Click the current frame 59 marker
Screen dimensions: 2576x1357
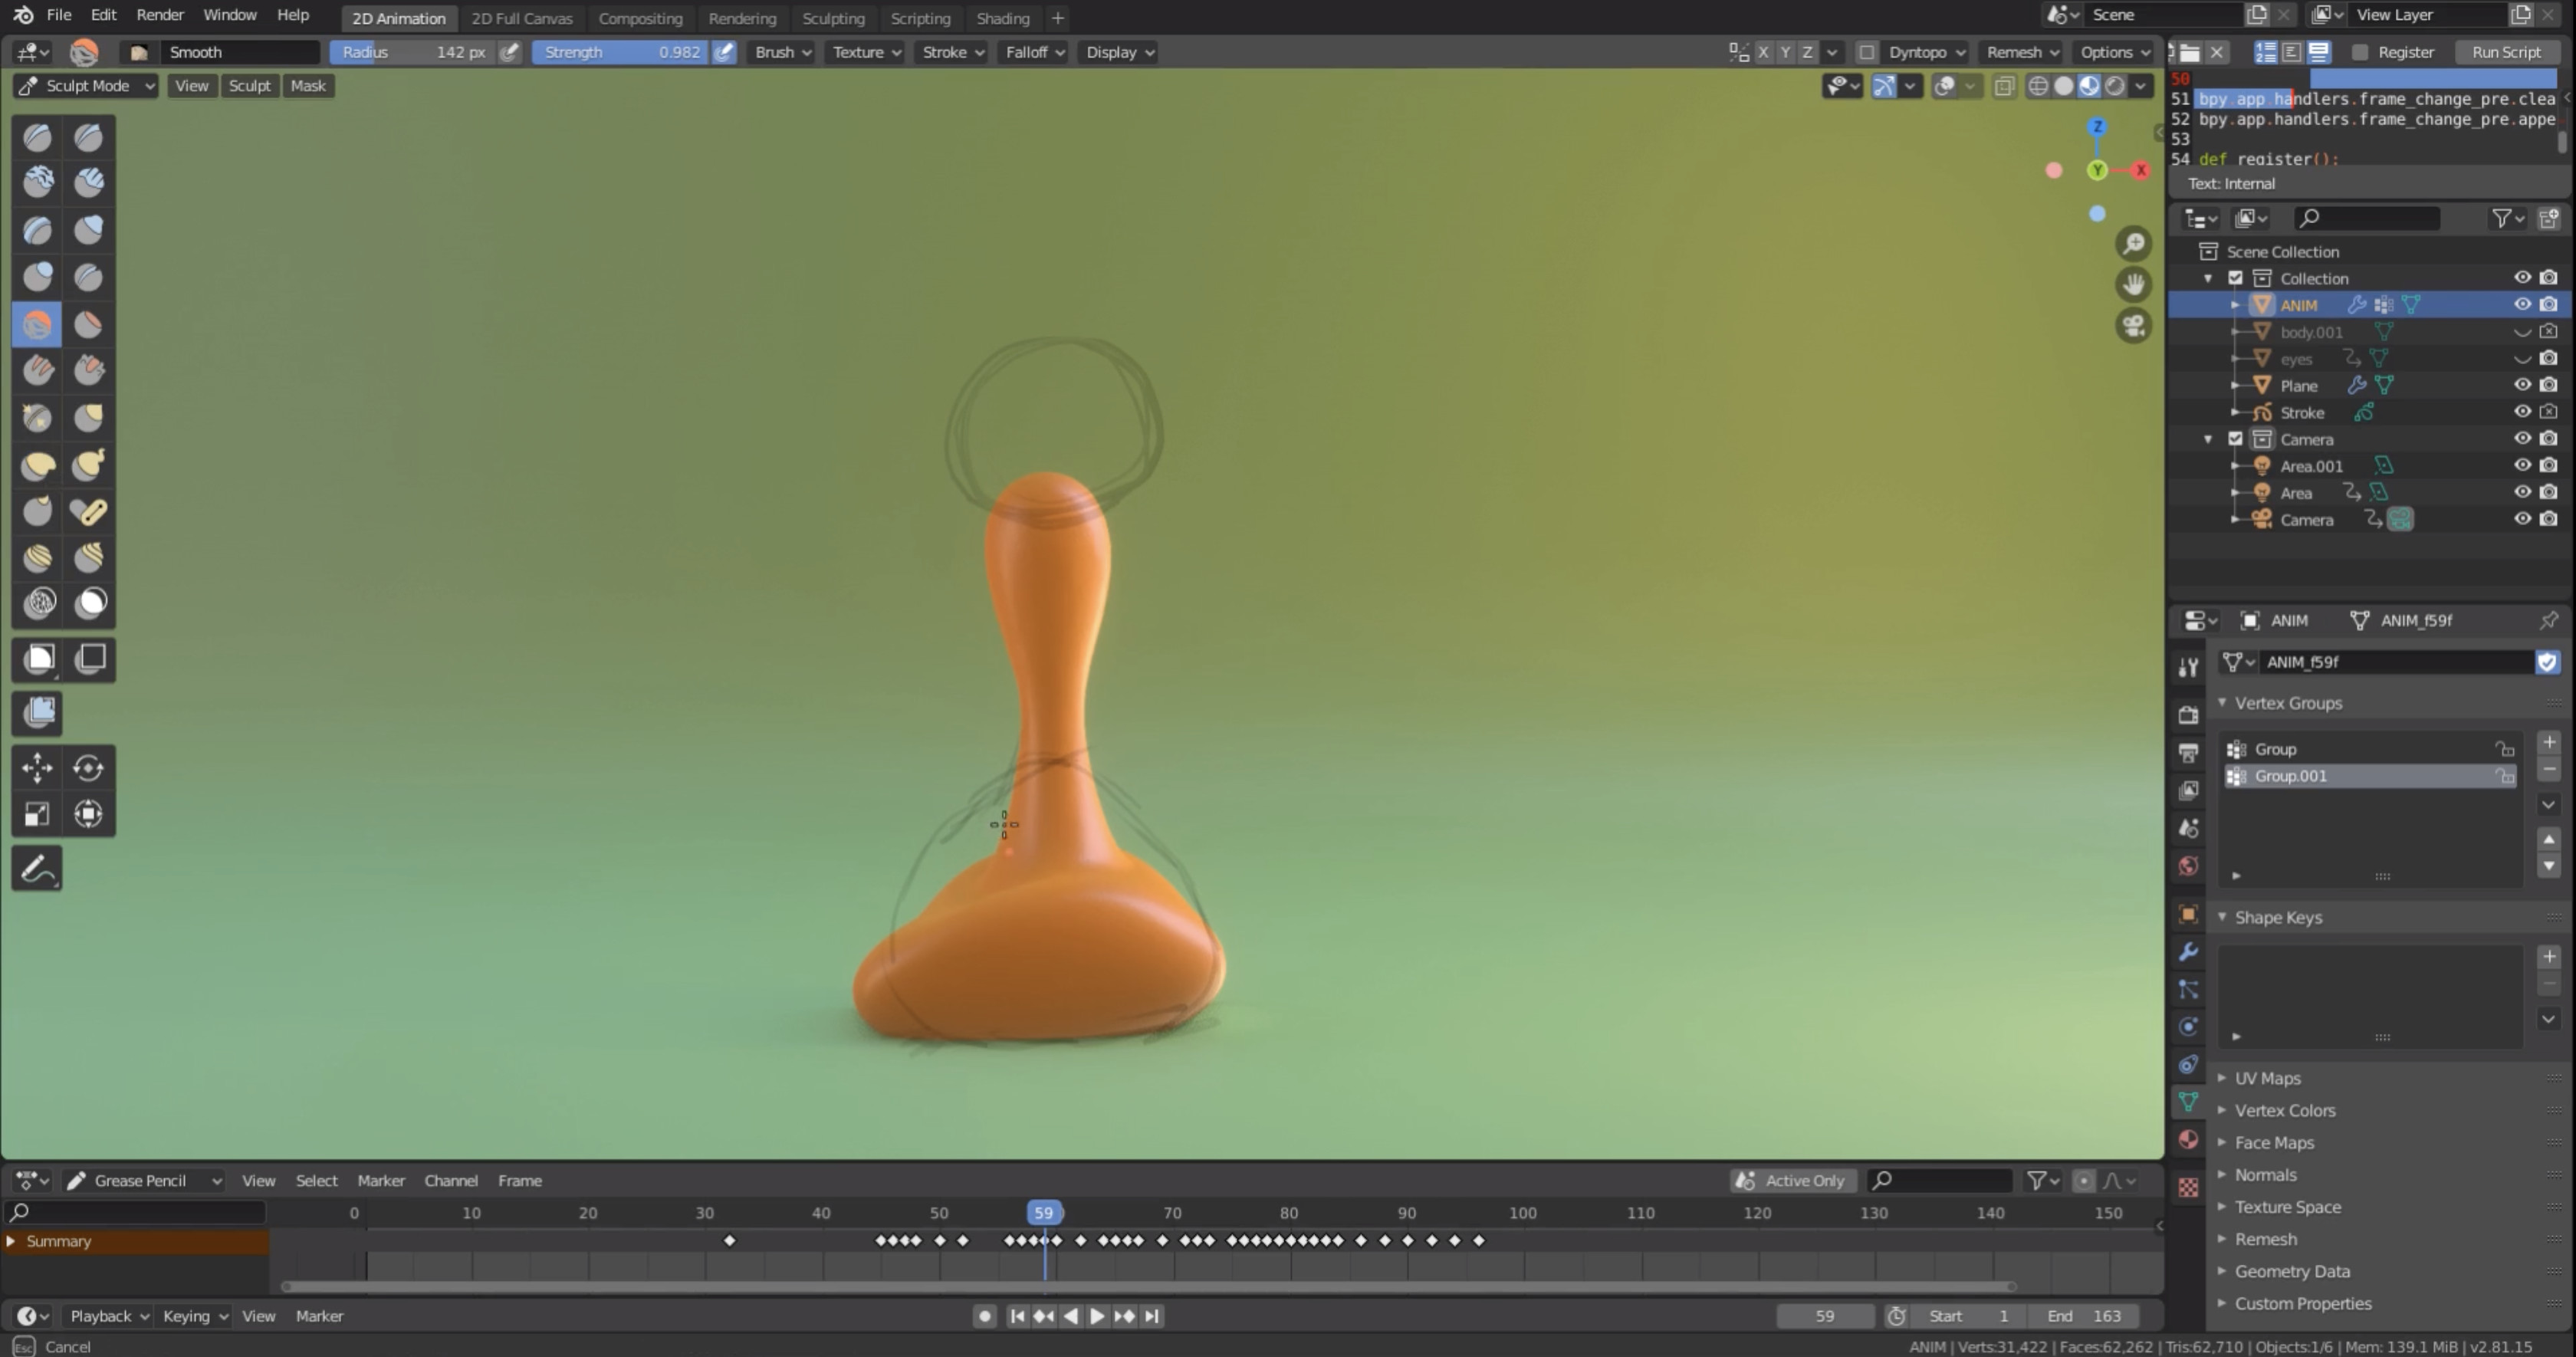(1043, 1212)
